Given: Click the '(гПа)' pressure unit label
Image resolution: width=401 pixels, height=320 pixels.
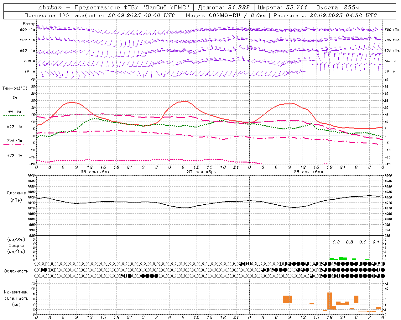Looking at the screenshot, I should [16, 200].
